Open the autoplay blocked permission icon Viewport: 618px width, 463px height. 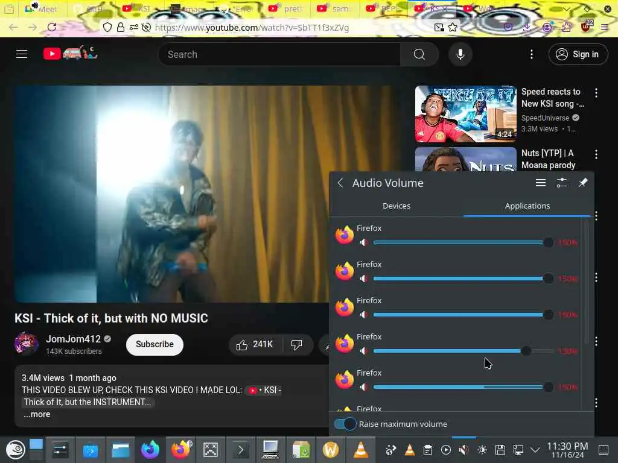(x=146, y=27)
